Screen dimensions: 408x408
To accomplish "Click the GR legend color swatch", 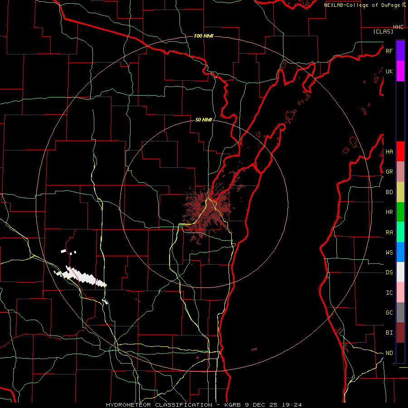I will [400, 172].
